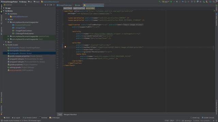Toggle the Structure side tool window
Screen dimensions: 218x122
tap(1, 20)
